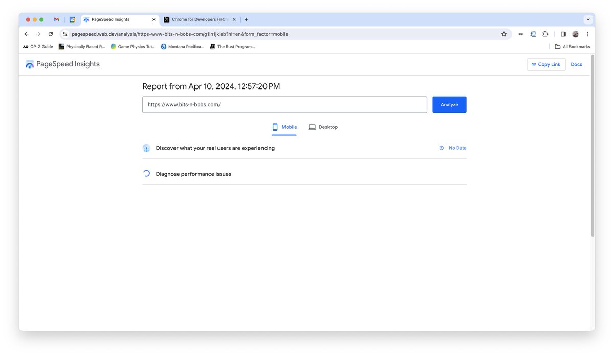The width and height of the screenshot is (614, 356).
Task: Open The Rust Program... bookmark
Action: (232, 47)
